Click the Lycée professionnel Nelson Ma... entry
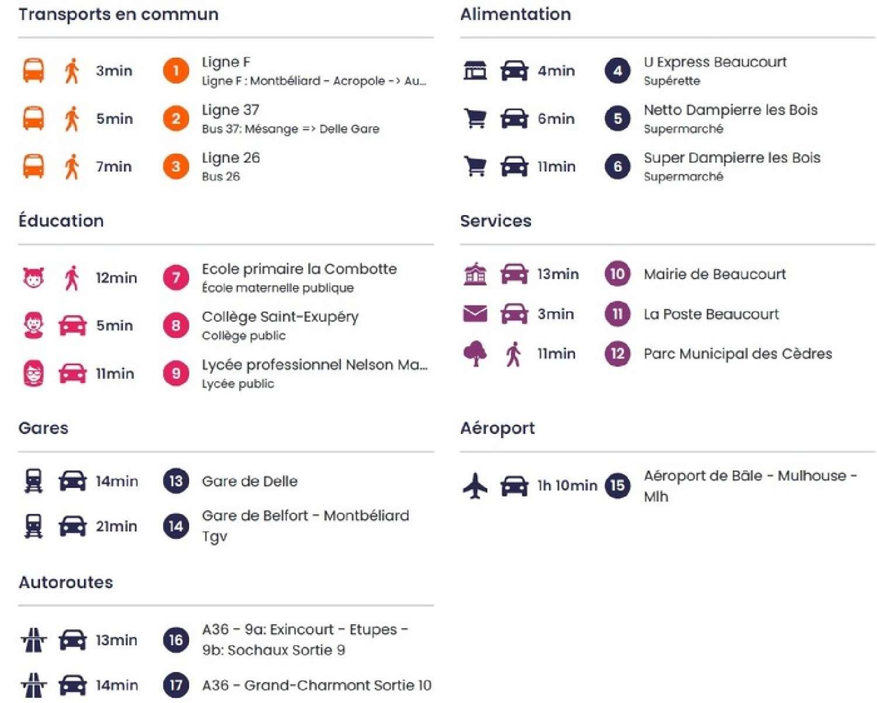Viewport: 877px width, 703px height. 314,366
